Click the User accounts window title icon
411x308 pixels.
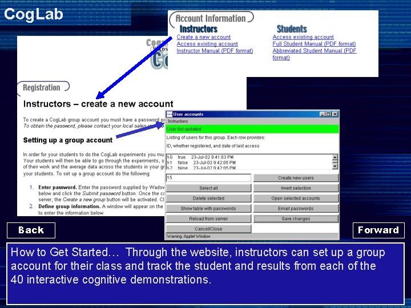tap(170, 114)
